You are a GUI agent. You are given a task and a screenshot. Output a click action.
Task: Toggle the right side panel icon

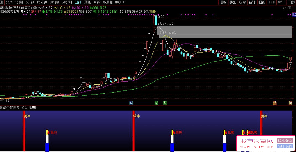[x=289, y=8]
